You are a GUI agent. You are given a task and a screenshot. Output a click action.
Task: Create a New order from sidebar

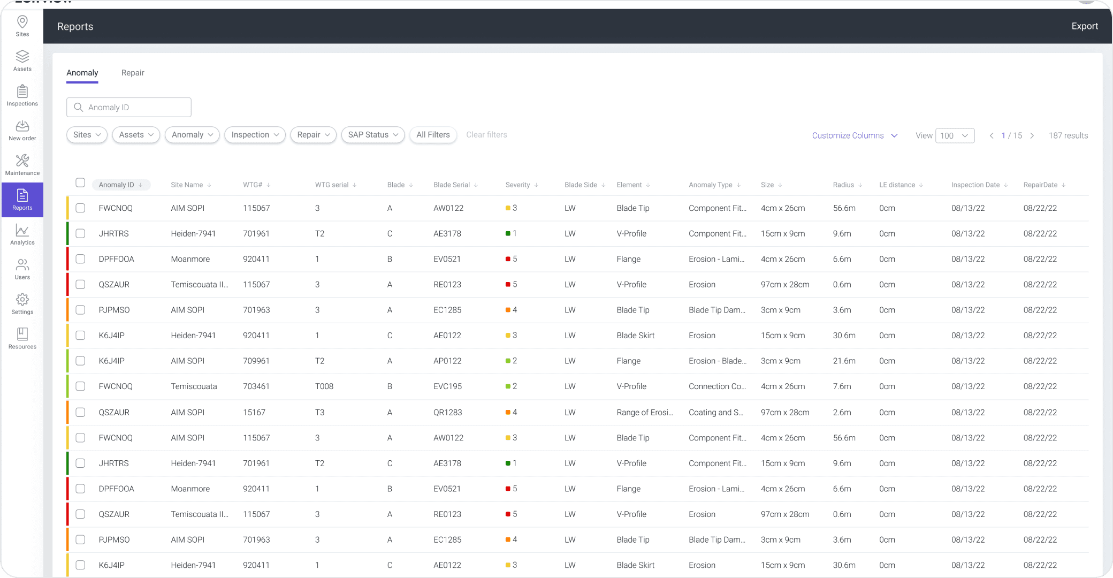(22, 131)
